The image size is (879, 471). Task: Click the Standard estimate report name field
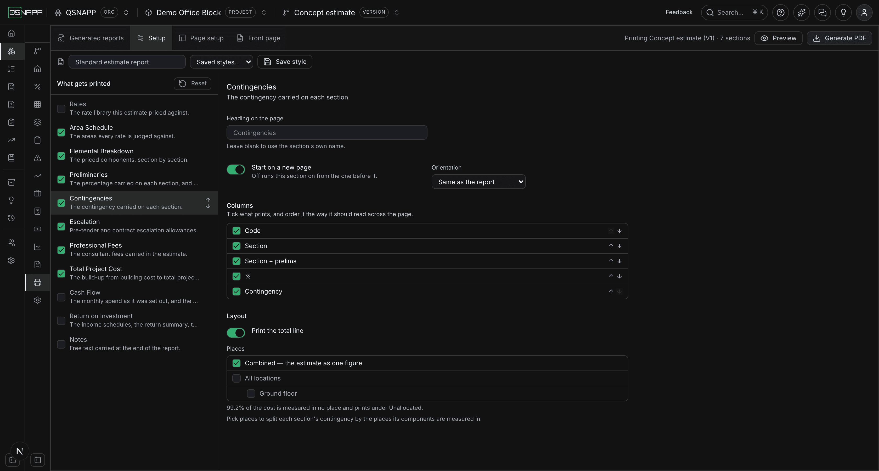pos(127,62)
